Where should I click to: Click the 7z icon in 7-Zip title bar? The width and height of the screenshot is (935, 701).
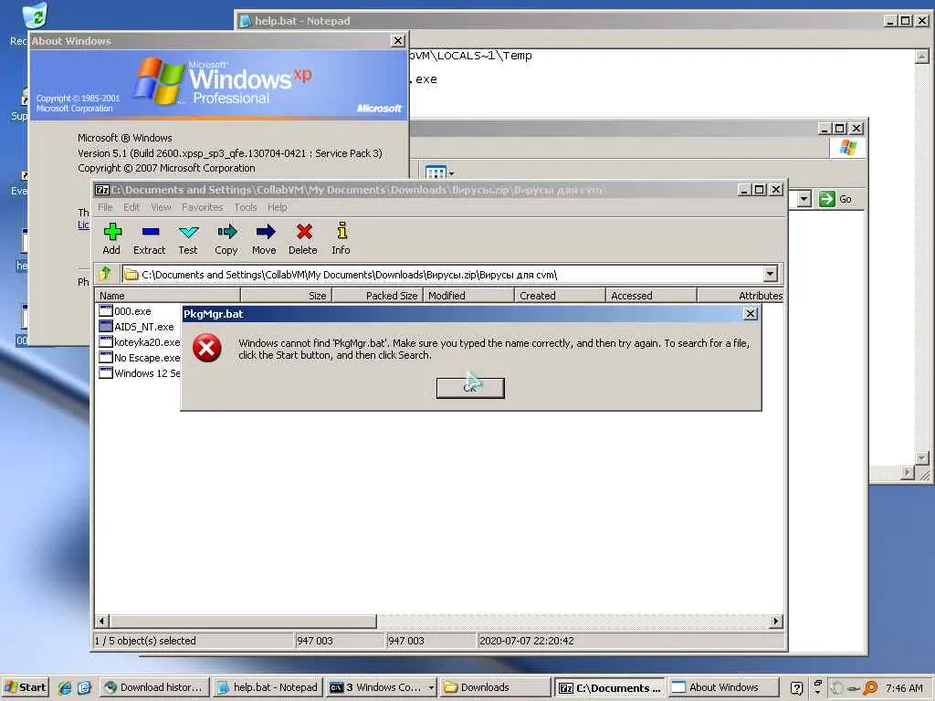[102, 190]
